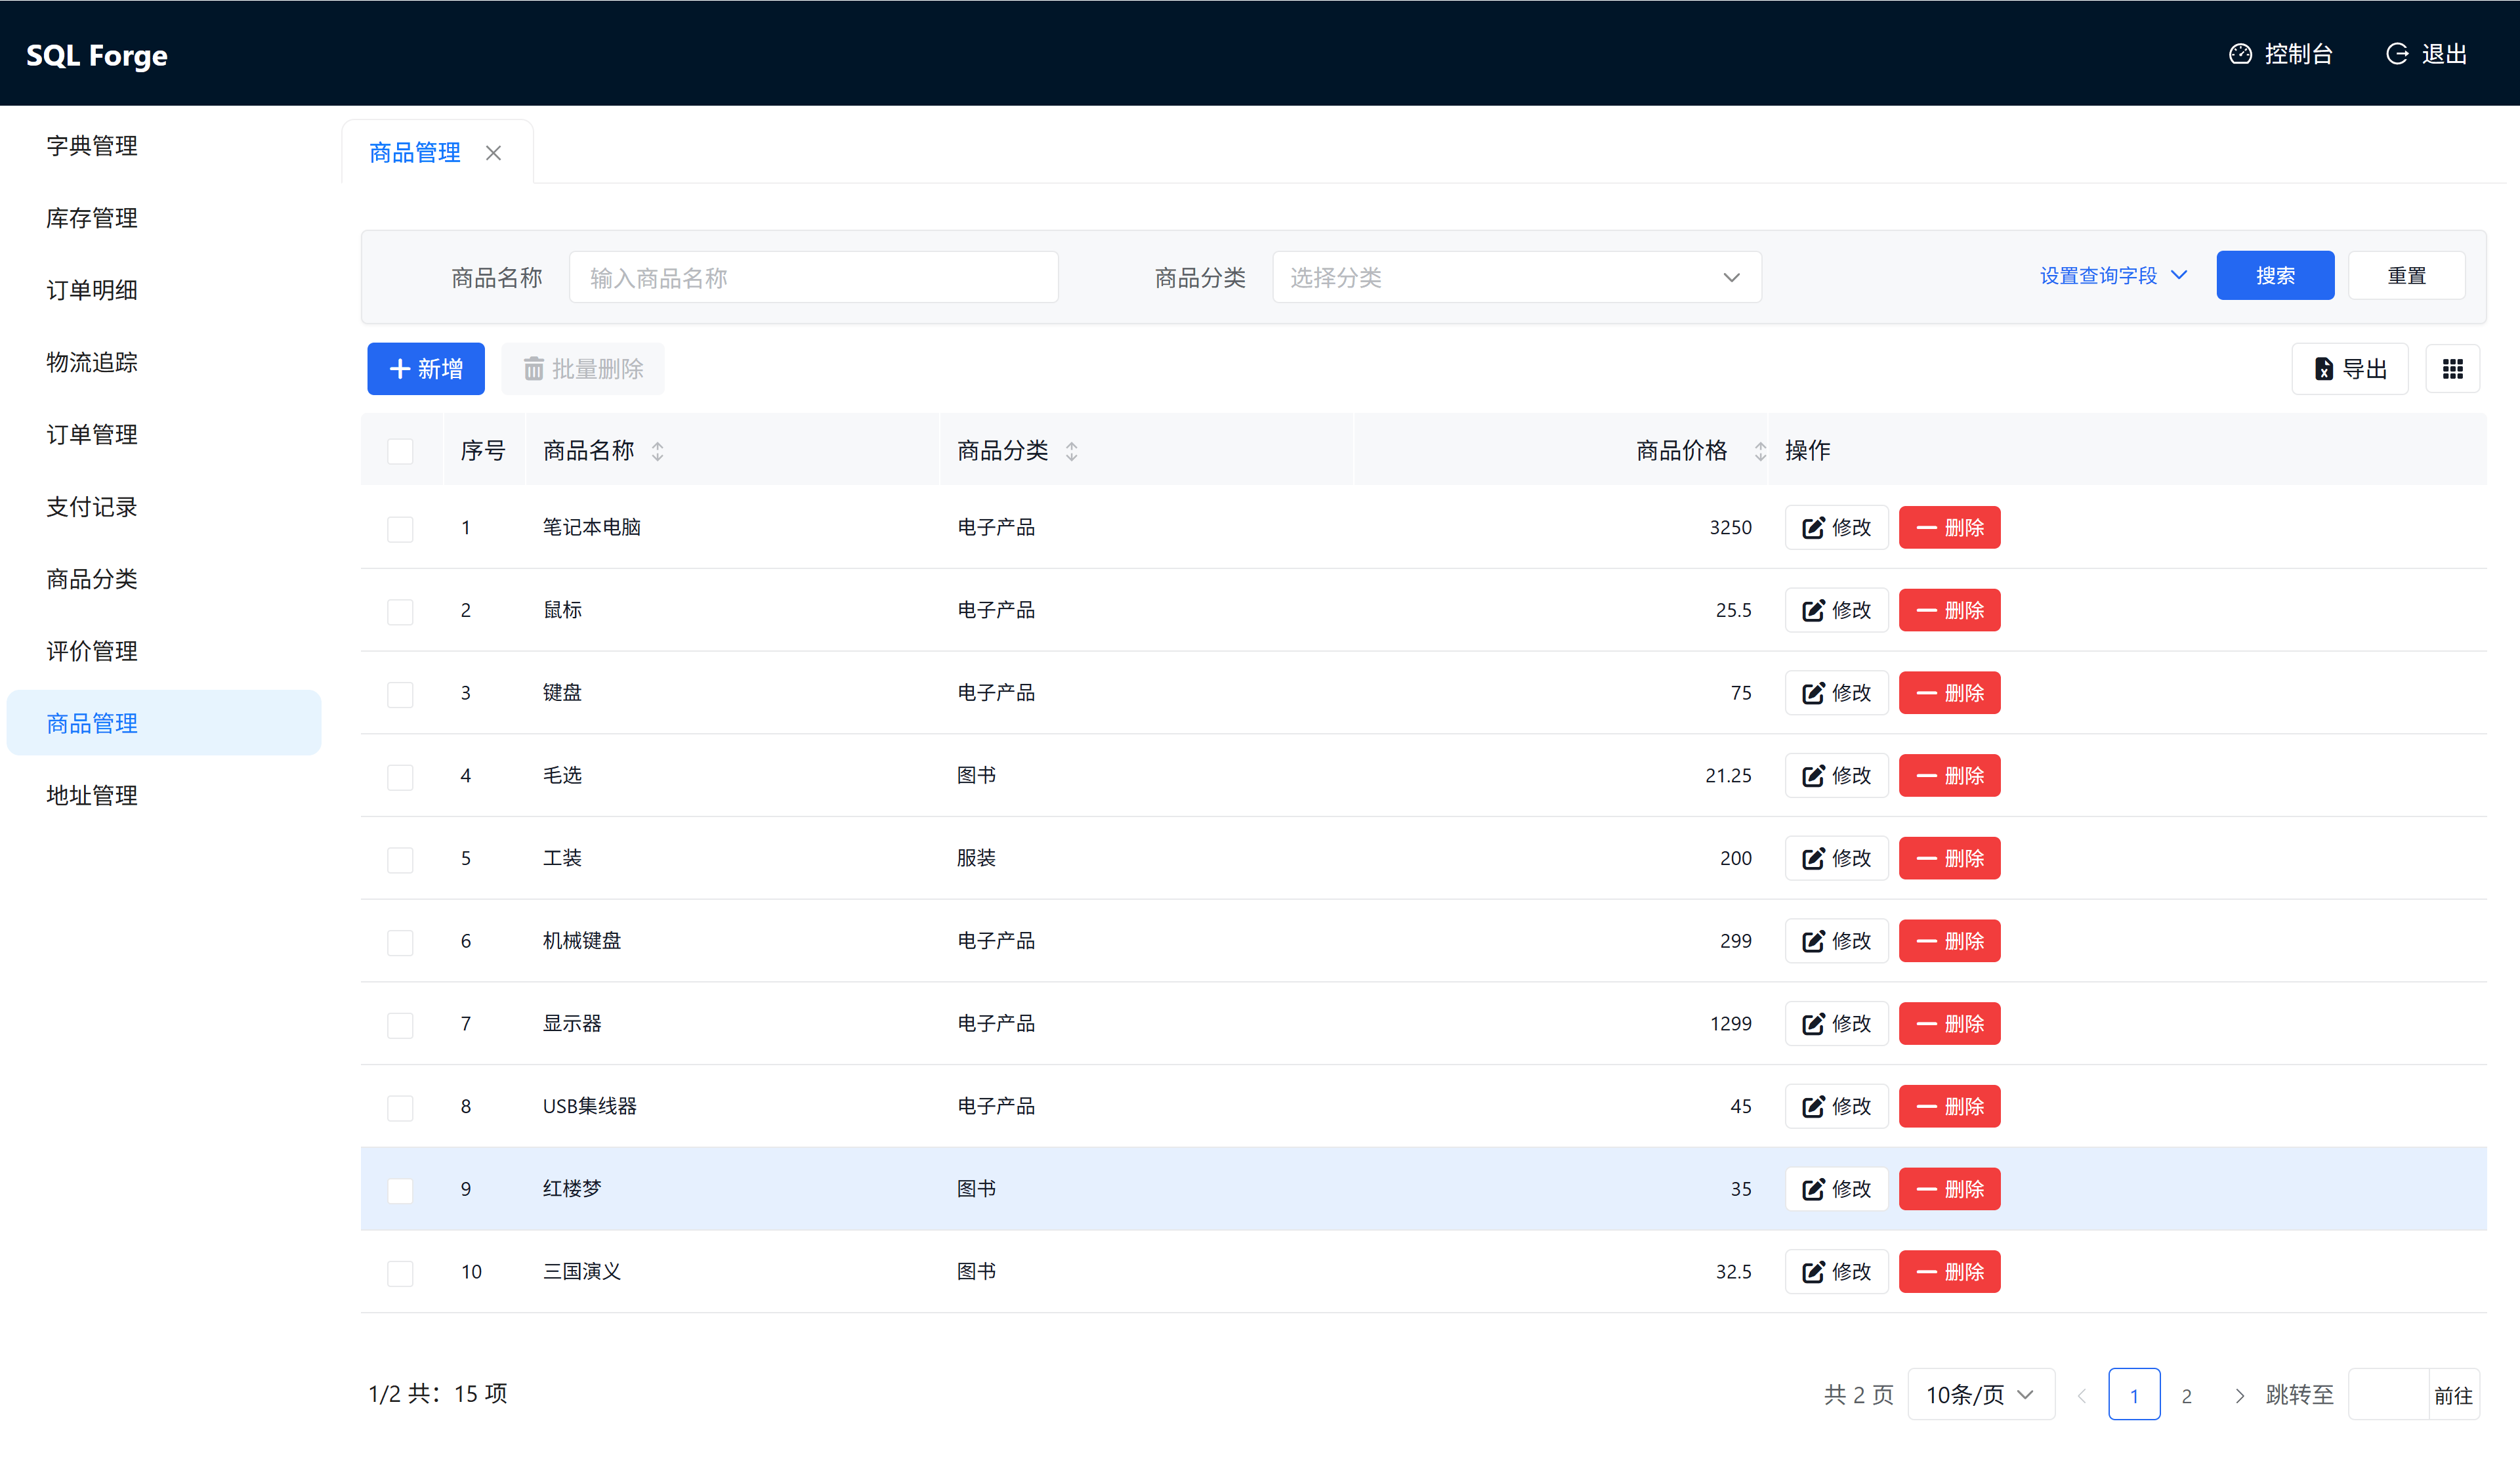Open 库存管理 in the sidebar
The width and height of the screenshot is (2520, 1459).
[x=92, y=218]
